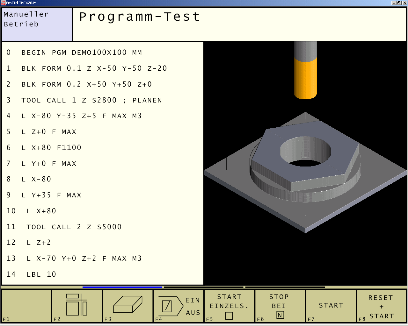
Task: Click the Manueller Betrieb mode panel
Action: (x=37, y=25)
